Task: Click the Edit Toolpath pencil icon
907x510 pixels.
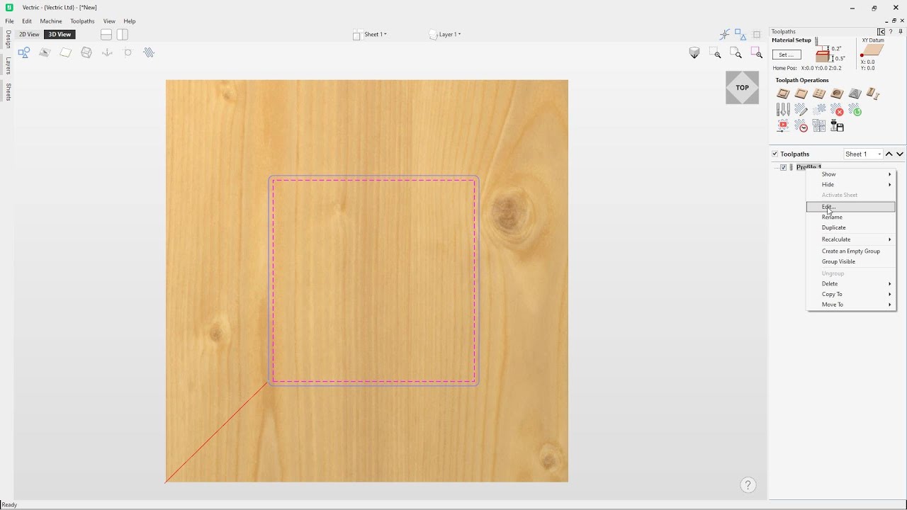Action: point(801,110)
